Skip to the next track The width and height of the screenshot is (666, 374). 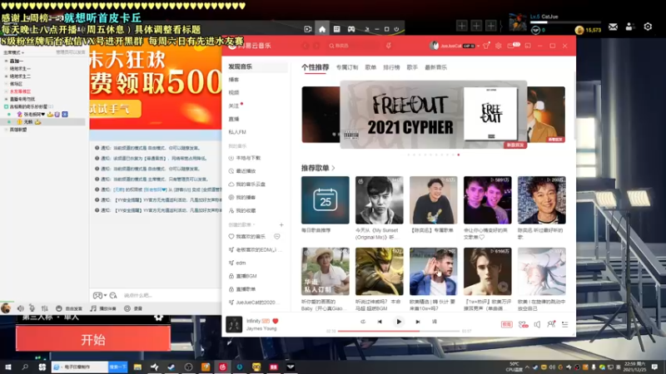(418, 322)
